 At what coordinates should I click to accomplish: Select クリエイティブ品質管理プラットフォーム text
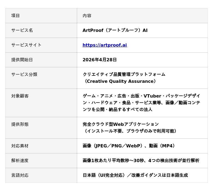tap(124, 74)
